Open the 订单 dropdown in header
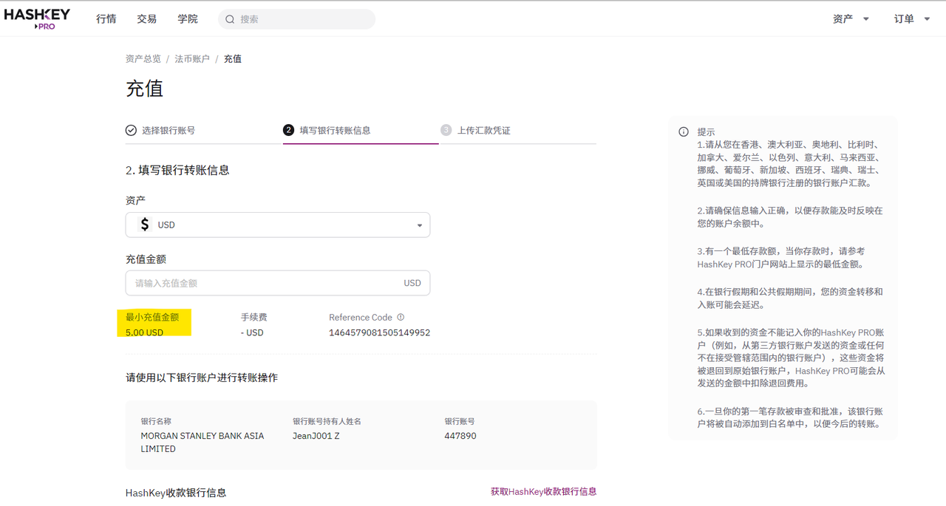This screenshot has width=946, height=506. click(x=912, y=19)
